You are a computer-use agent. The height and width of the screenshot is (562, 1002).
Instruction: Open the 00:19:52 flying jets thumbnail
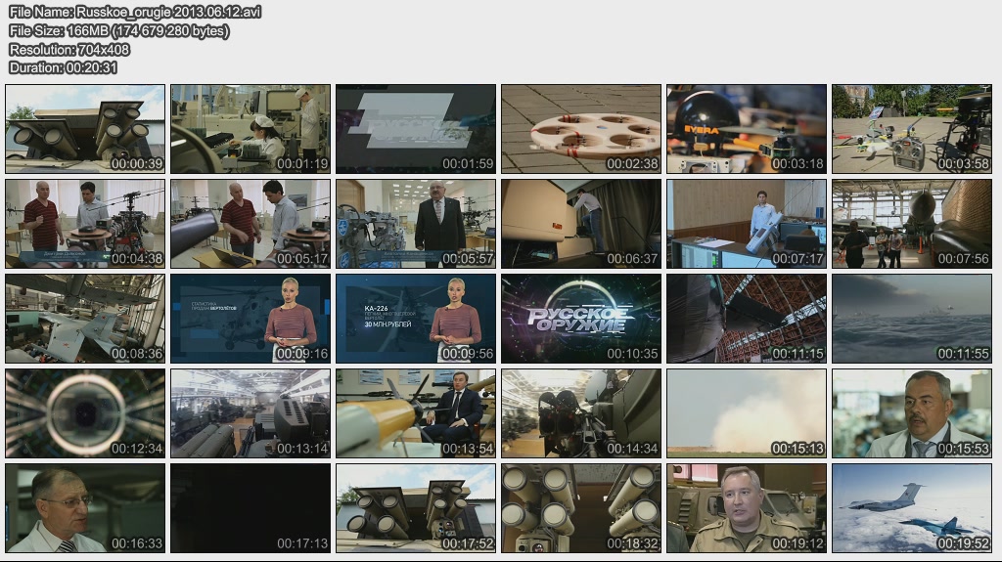(x=912, y=508)
